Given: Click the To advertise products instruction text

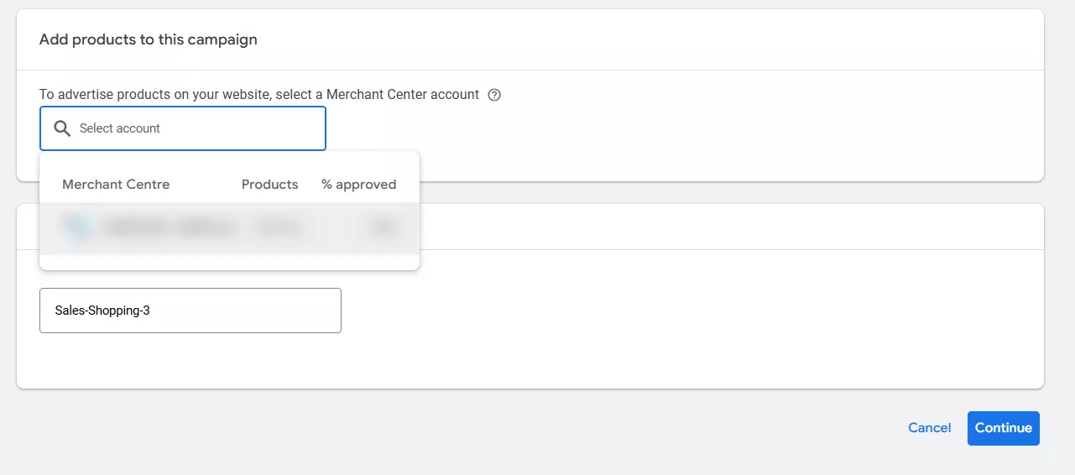Looking at the screenshot, I should pos(258,95).
